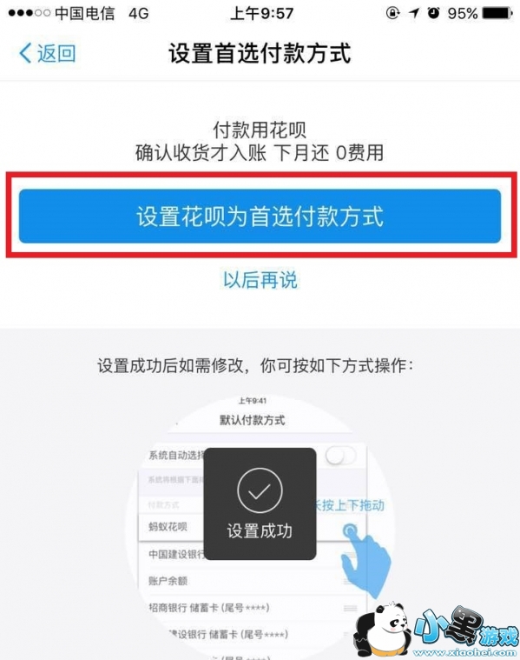The width and height of the screenshot is (520, 660).
Task: Tap the 默认付款方式 title in illustration
Action: (x=253, y=420)
